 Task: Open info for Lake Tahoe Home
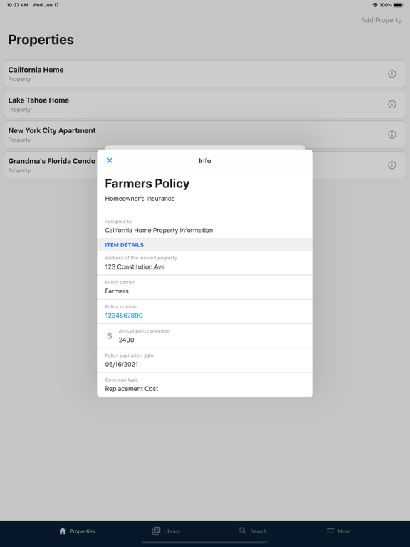392,104
